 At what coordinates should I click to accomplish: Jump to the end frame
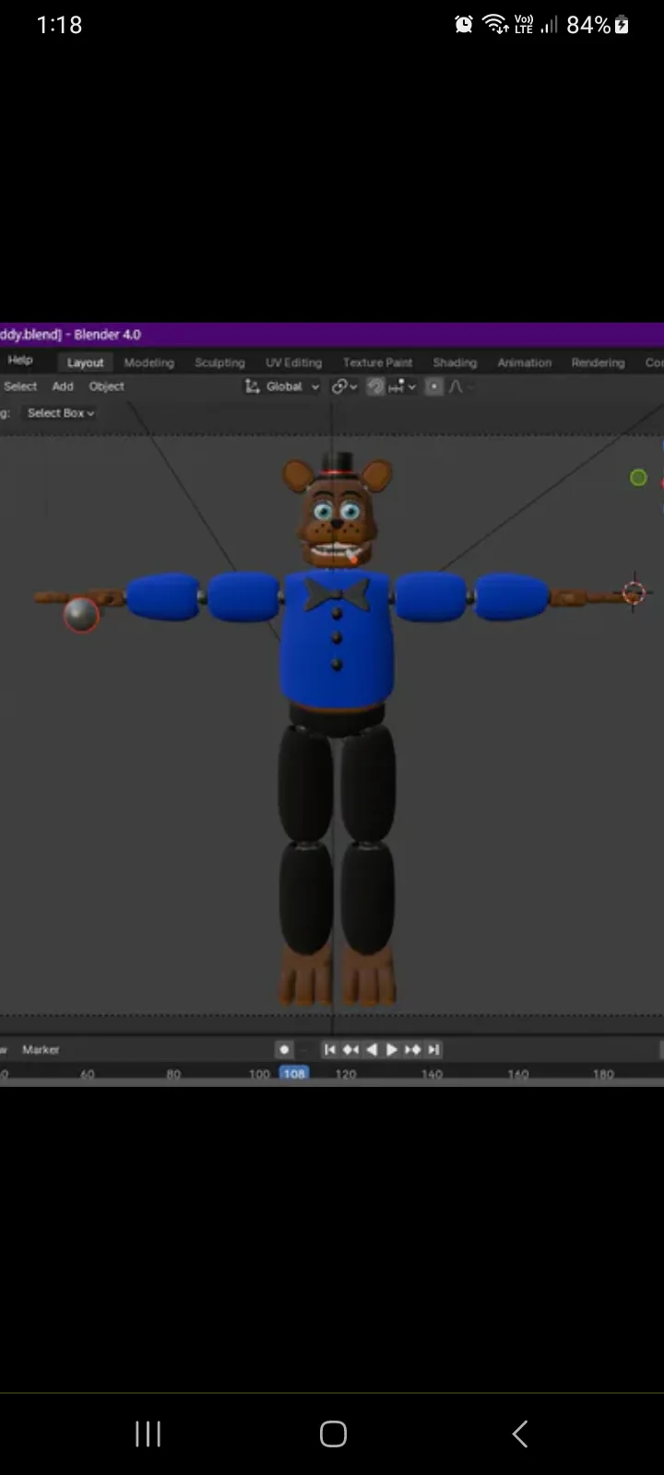tap(433, 1049)
